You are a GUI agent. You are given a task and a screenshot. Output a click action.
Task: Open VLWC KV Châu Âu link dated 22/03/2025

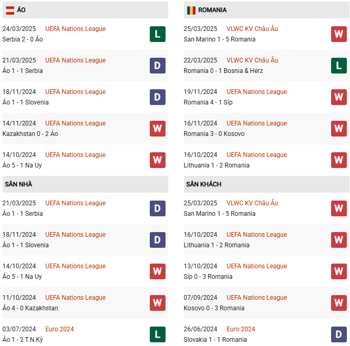click(252, 60)
